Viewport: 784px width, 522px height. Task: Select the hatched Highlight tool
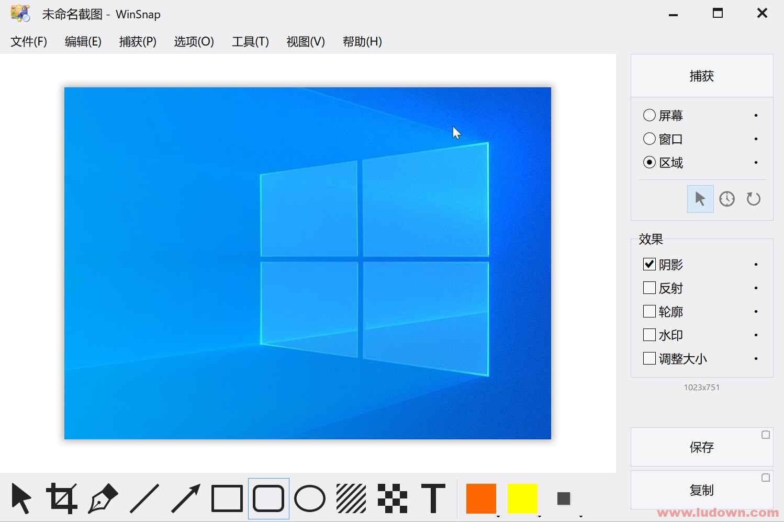[x=351, y=498]
